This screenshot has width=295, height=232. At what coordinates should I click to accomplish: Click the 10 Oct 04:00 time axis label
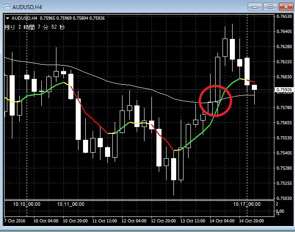point(46,221)
